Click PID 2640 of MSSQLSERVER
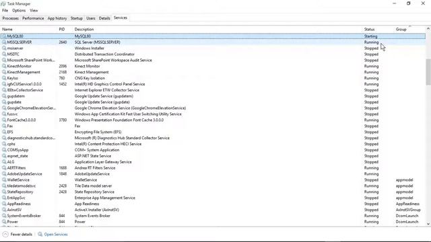431x242 pixels. 63,42
